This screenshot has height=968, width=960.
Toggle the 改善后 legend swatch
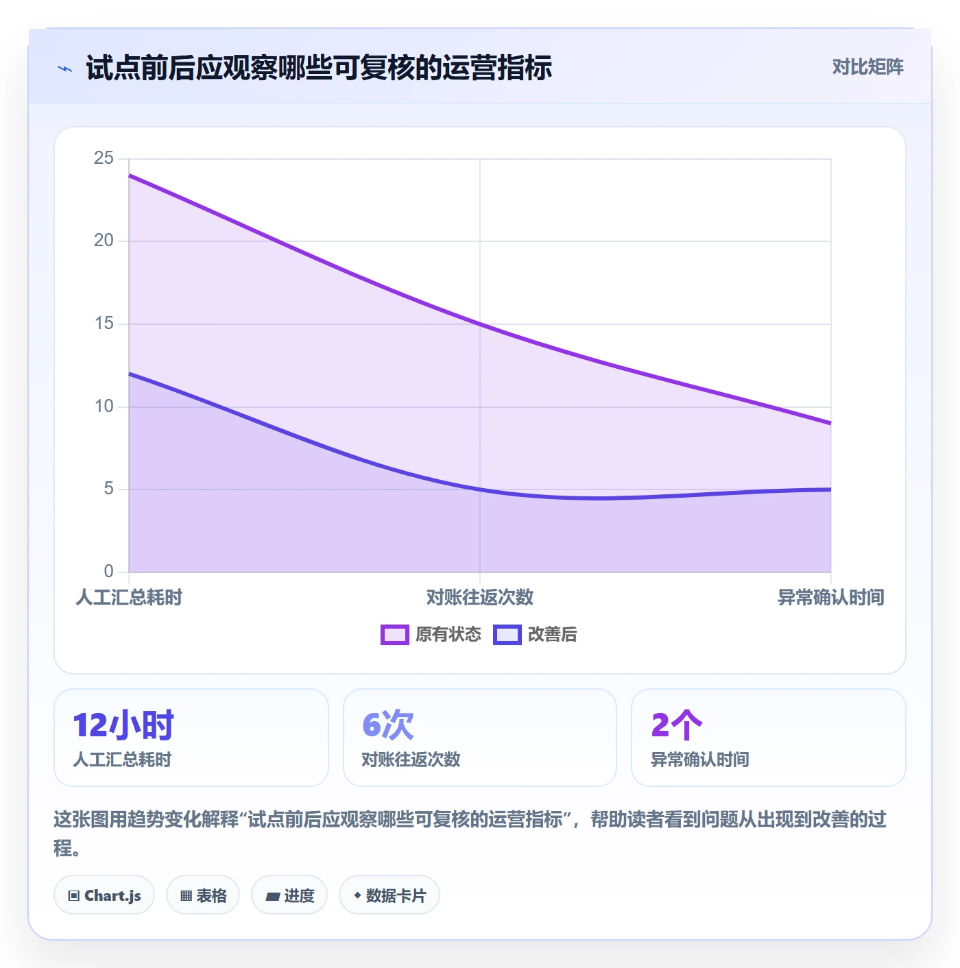click(507, 635)
